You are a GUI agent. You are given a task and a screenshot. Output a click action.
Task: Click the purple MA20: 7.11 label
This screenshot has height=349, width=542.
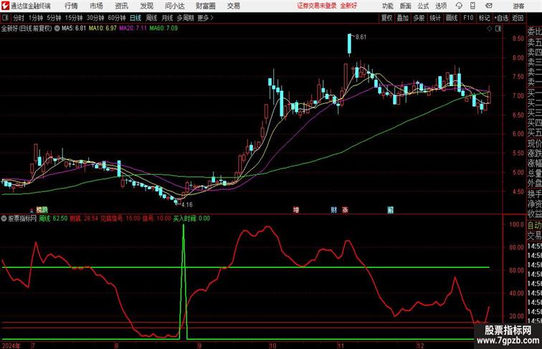pos(133,29)
